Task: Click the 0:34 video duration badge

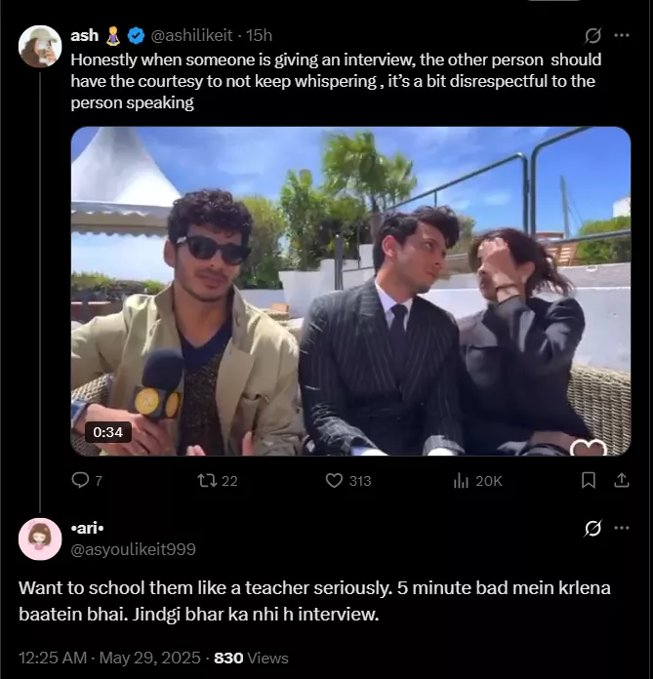Action: pyautogui.click(x=106, y=431)
